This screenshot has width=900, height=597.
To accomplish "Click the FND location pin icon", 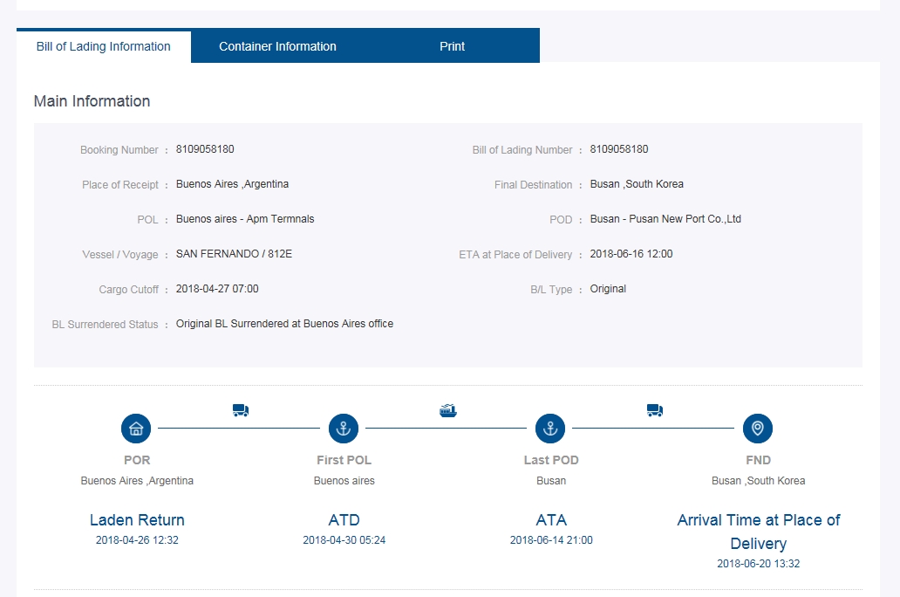I will (758, 429).
